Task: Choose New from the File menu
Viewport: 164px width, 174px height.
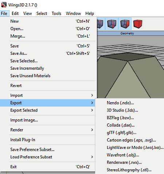Action: click(x=48, y=21)
